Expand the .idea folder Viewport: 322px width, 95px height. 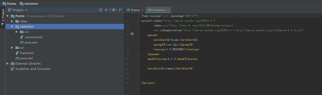12,21
